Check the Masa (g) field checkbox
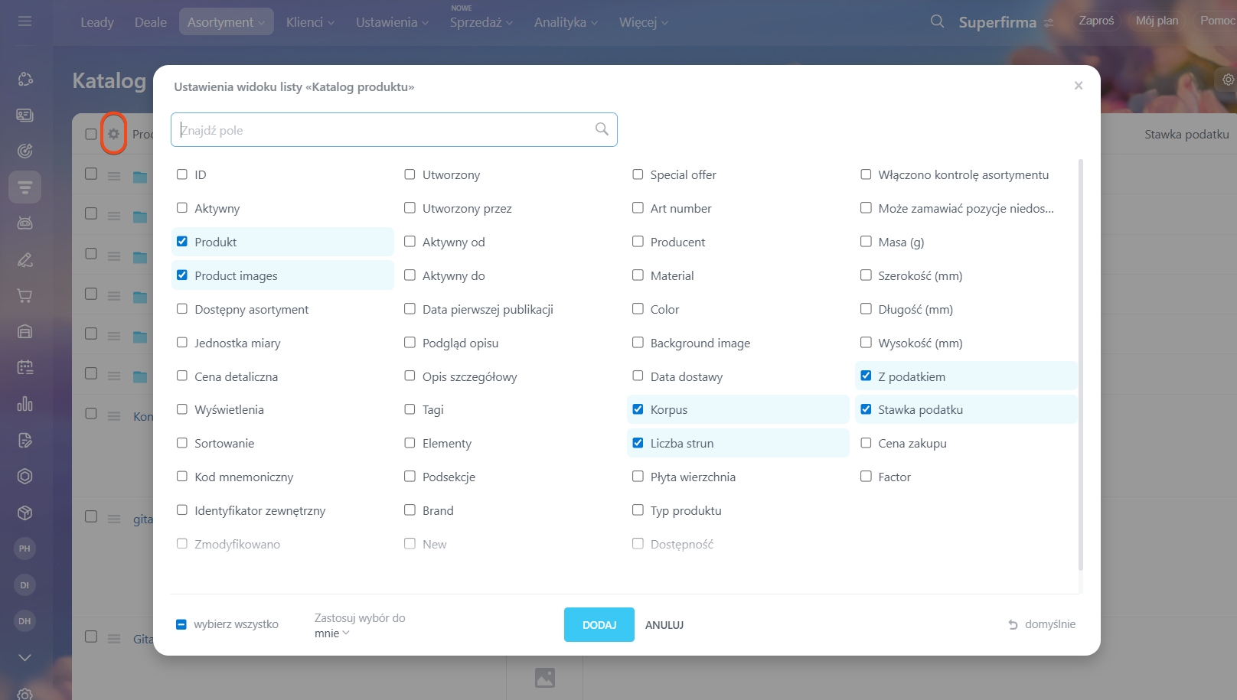1237x700 pixels. pos(866,241)
